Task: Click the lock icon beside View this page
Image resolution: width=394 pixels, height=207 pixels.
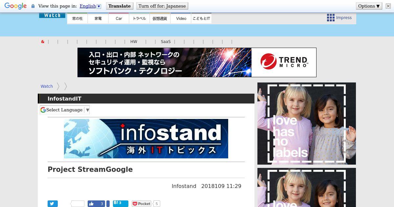Action: coord(33,6)
